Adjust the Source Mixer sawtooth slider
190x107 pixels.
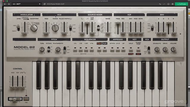pos(87,23)
